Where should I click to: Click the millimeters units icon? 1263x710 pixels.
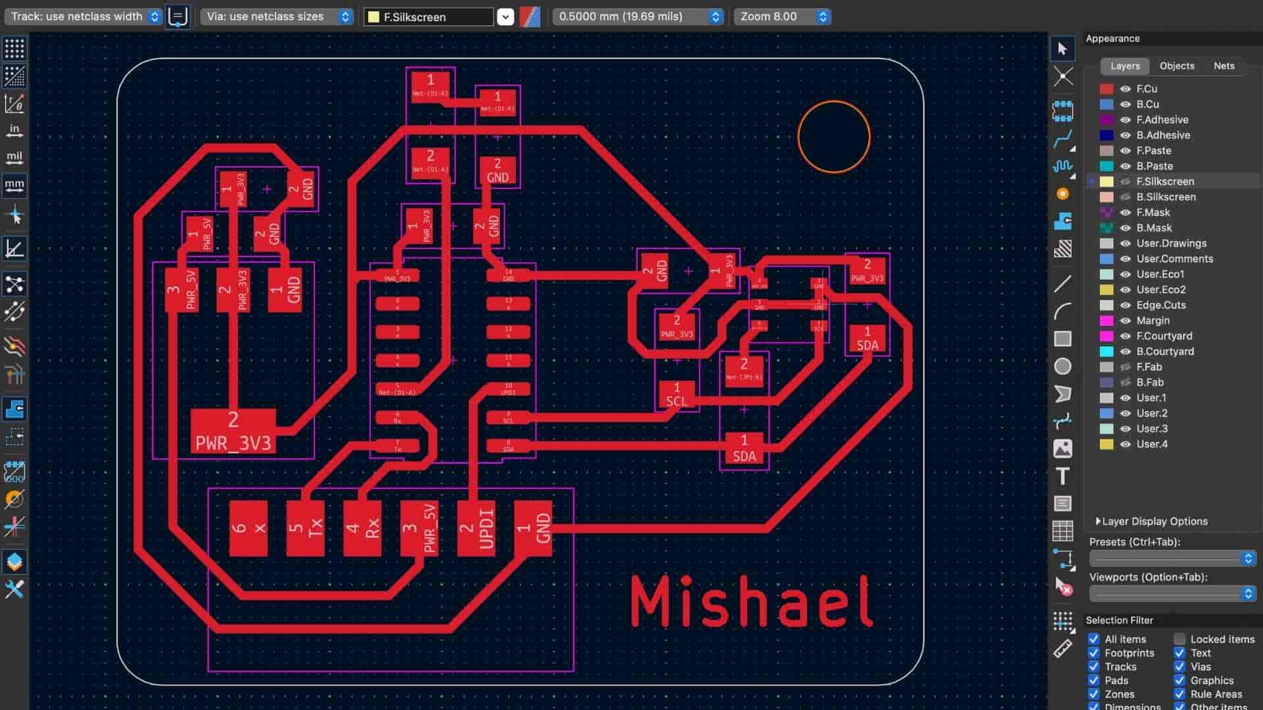click(14, 185)
